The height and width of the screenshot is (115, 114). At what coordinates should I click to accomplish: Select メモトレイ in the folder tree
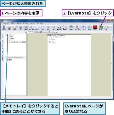11,35
